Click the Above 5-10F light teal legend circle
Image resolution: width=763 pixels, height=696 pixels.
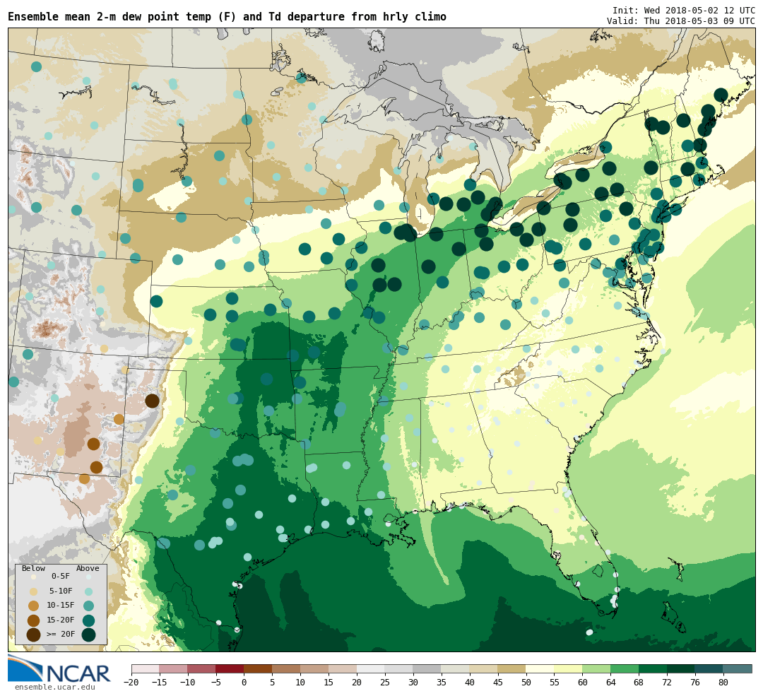88,592
